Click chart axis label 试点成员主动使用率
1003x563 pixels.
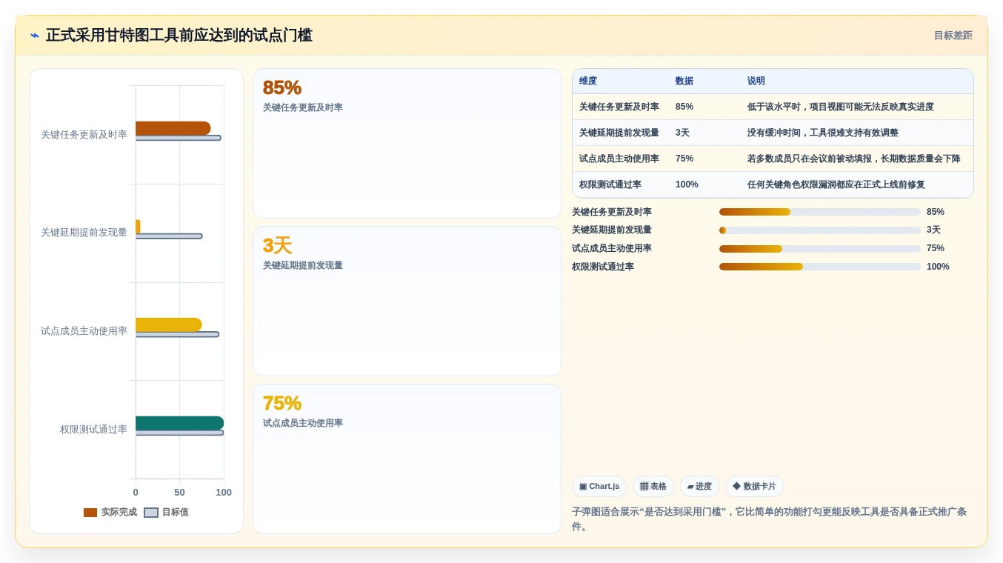(x=84, y=331)
